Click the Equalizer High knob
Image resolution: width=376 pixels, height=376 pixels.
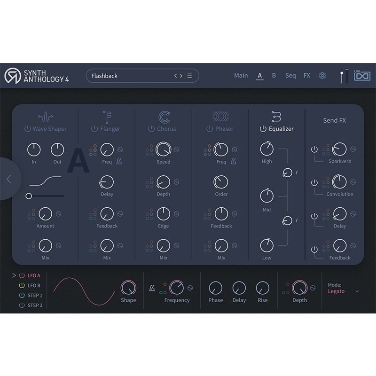[266, 149]
